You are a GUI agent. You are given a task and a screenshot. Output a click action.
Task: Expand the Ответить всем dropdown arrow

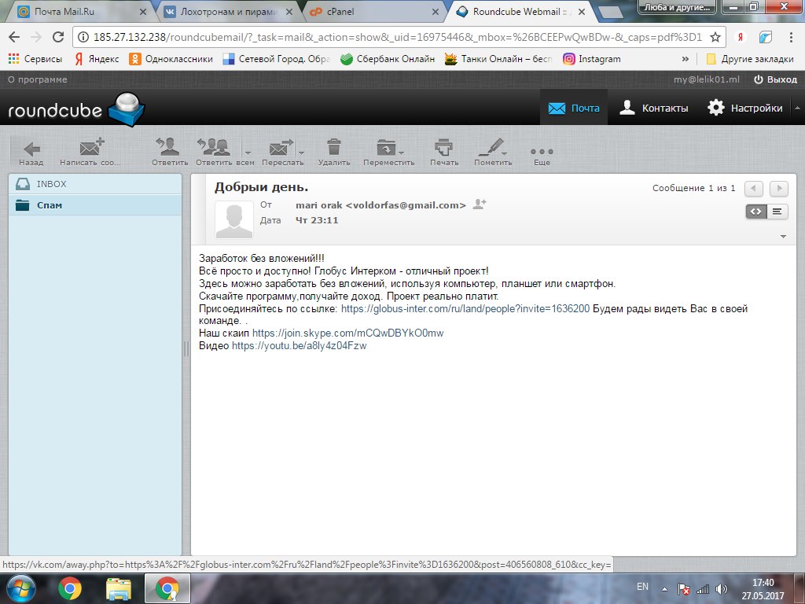point(248,153)
